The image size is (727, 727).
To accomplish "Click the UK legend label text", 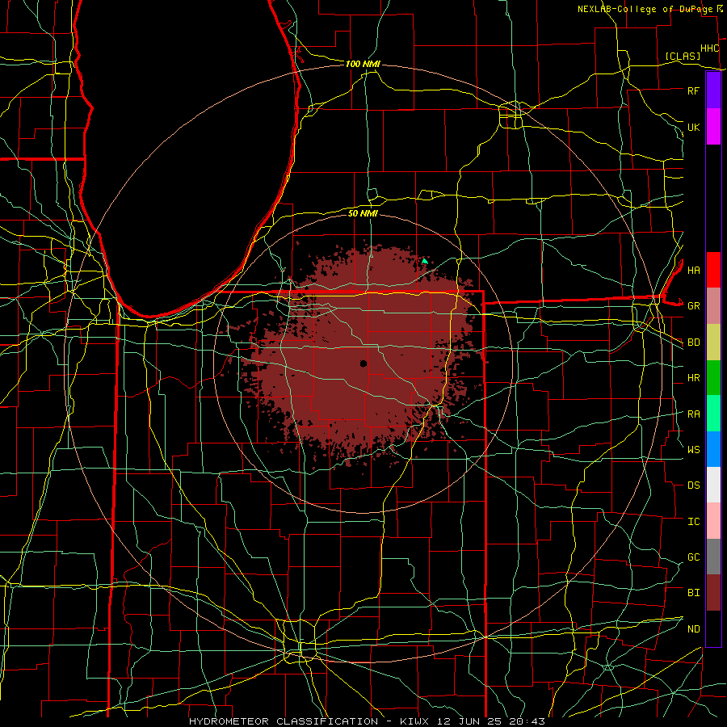I will pos(694,127).
